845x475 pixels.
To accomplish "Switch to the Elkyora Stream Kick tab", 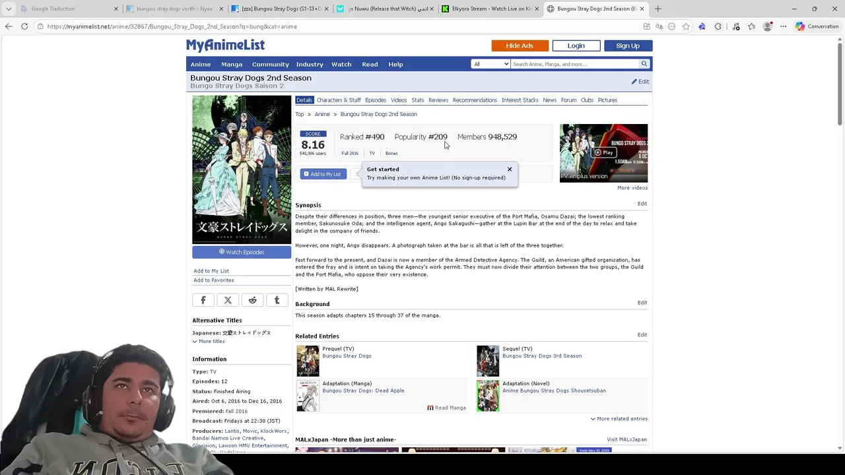I will 489,9.
